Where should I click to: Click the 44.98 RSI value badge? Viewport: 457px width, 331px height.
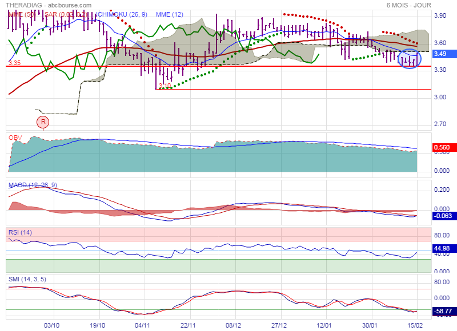[x=440, y=249]
